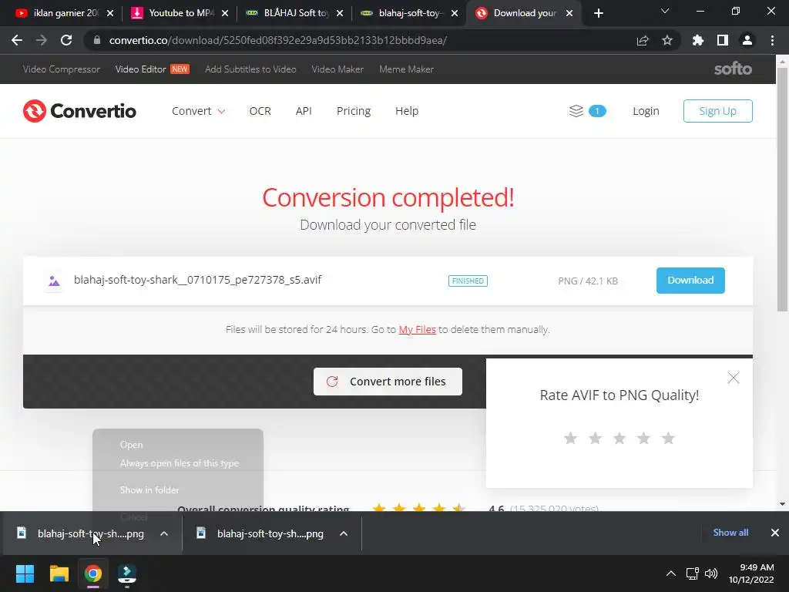Screen dimensions: 789x592
Task: Open the Help page
Action: click(407, 111)
